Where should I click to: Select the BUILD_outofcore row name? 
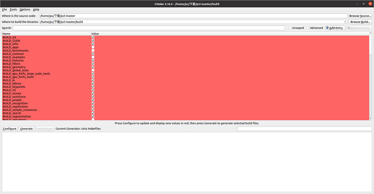point(14,97)
